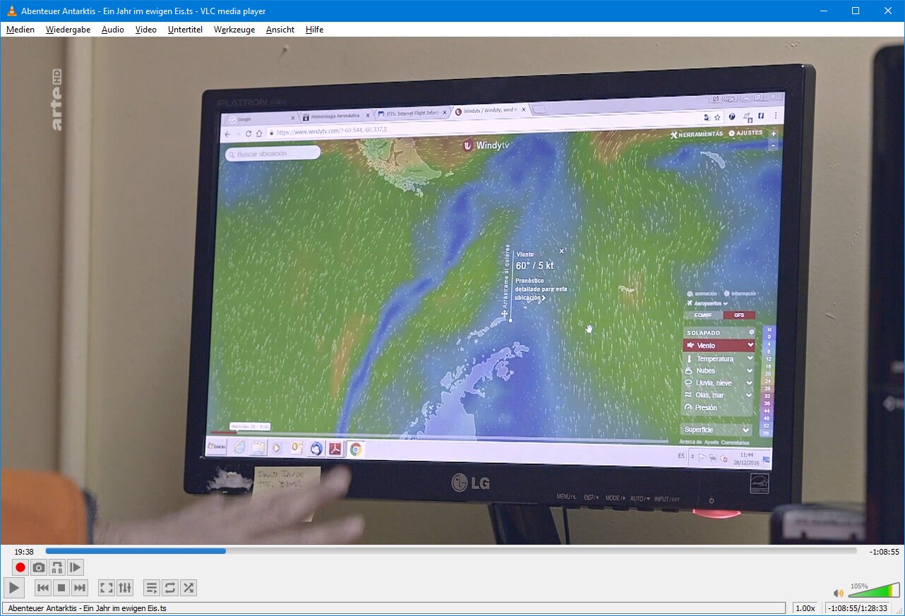
Task: Toggle the A-B loop button
Action: [x=57, y=567]
